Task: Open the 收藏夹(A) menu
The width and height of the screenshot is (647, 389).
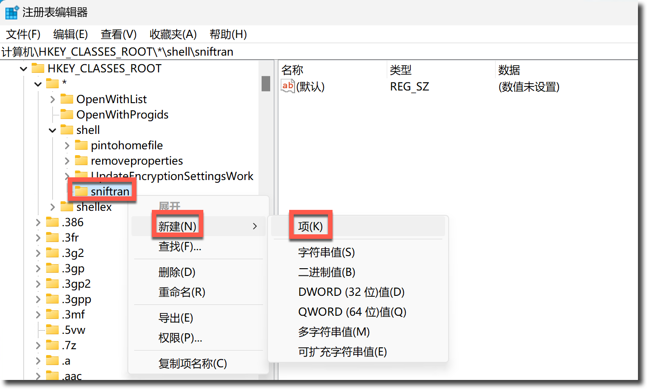Action: (173, 34)
